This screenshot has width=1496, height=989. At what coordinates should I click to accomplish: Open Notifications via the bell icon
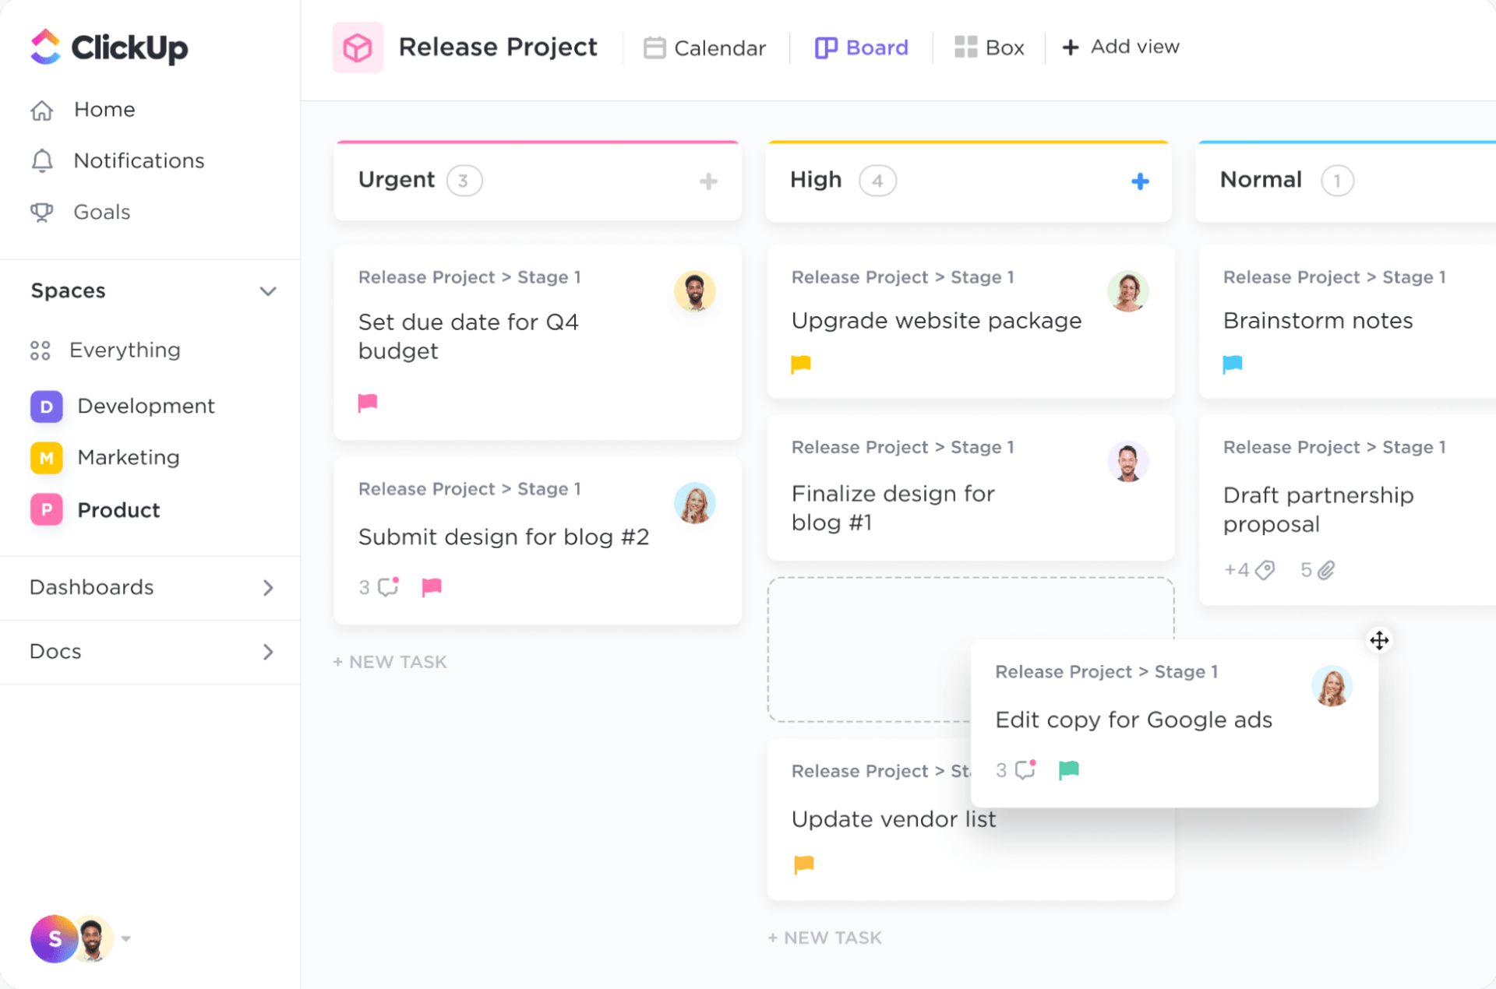tap(42, 160)
